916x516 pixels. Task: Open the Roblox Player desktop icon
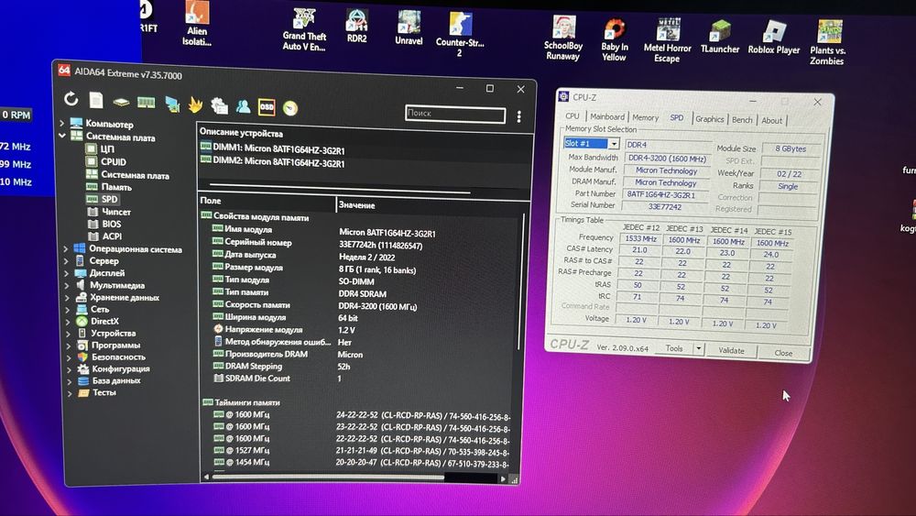773,38
